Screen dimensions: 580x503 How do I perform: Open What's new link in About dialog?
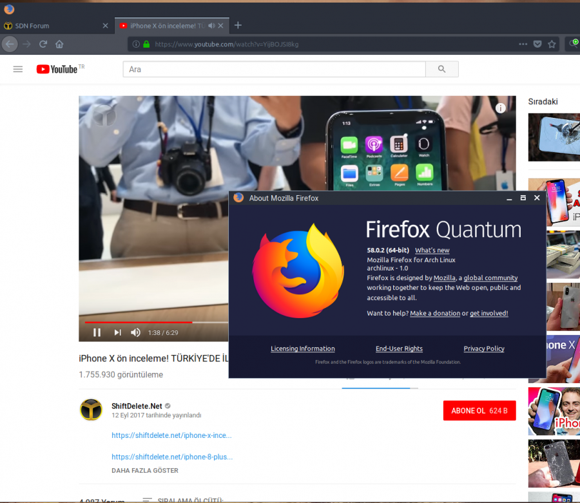pyautogui.click(x=432, y=250)
